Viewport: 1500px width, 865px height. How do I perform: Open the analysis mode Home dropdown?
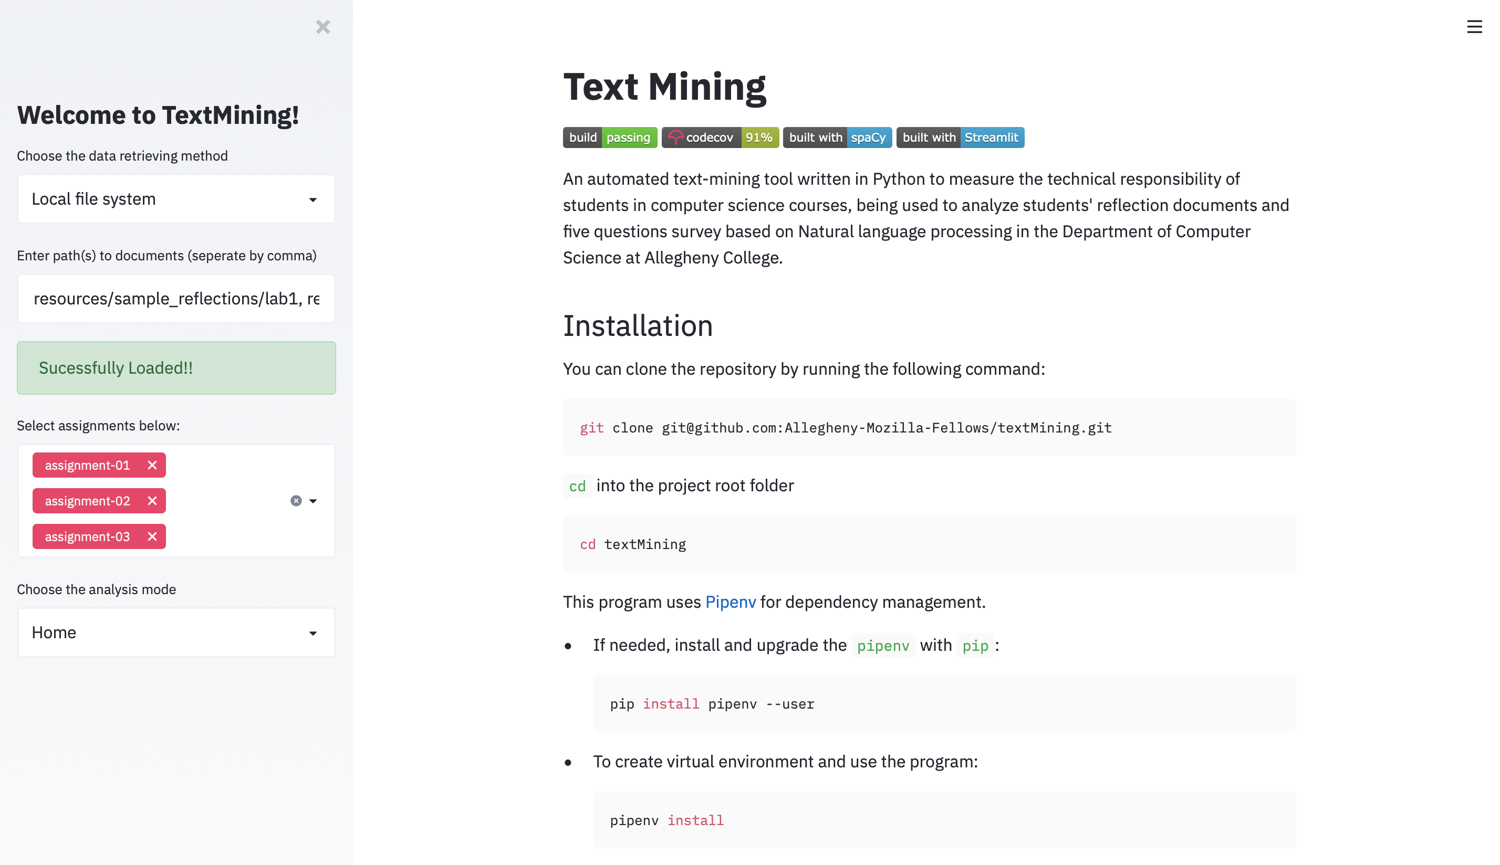(x=176, y=632)
